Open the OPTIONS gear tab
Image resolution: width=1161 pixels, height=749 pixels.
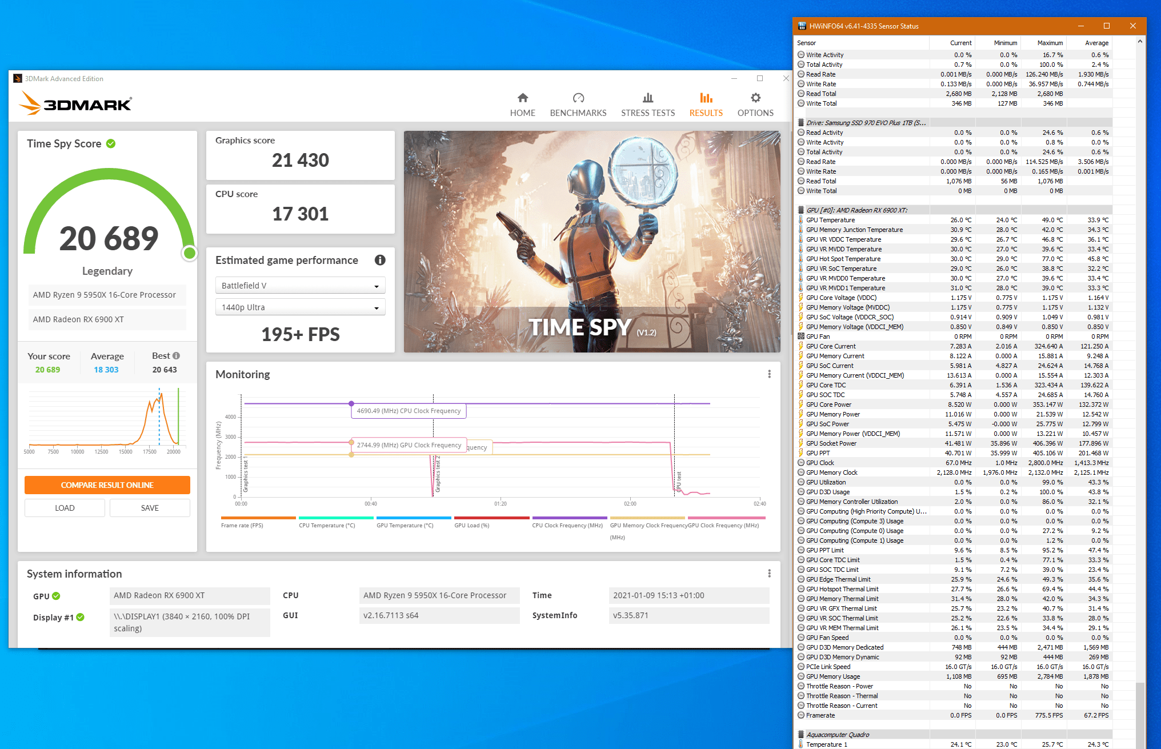coord(755,105)
